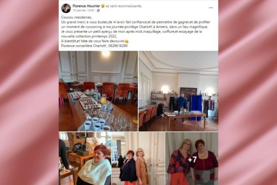Open the buffet table photo with coffee cups
Screen dimensions: 277x185
pyautogui.click(x=98, y=91)
